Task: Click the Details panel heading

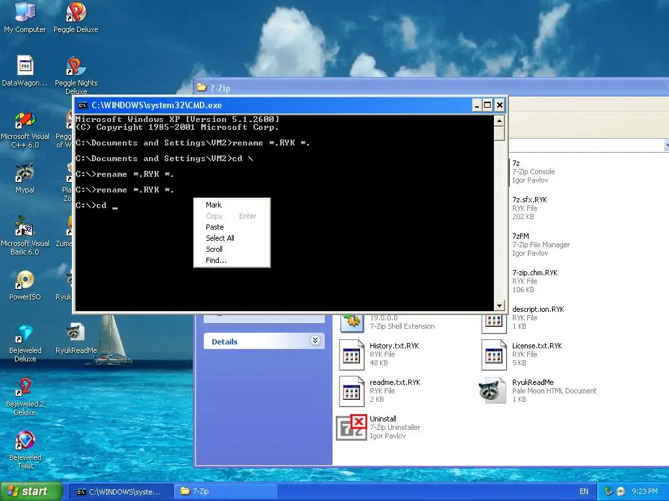Action: pyautogui.click(x=225, y=342)
